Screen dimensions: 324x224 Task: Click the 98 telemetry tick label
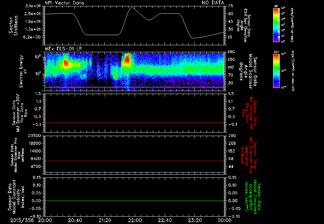click(231, 159)
